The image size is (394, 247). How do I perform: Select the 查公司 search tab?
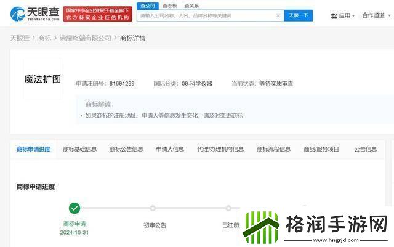coord(148,6)
